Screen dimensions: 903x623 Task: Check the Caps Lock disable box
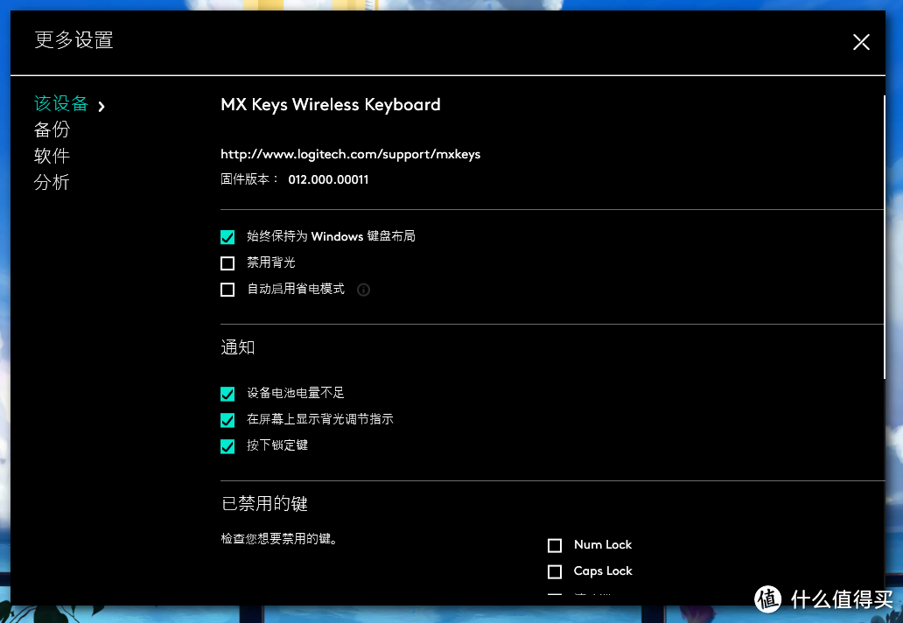pyautogui.click(x=555, y=571)
